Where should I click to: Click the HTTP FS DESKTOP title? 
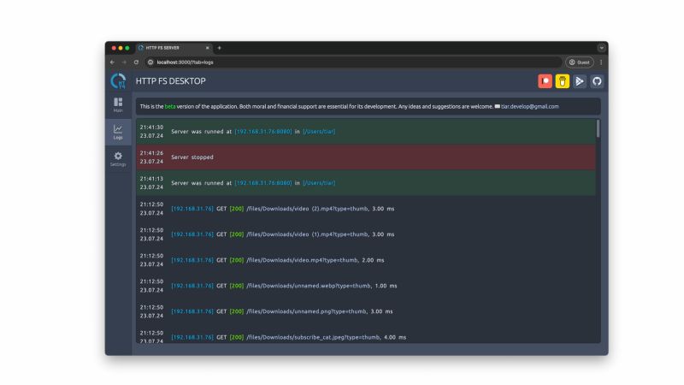170,81
